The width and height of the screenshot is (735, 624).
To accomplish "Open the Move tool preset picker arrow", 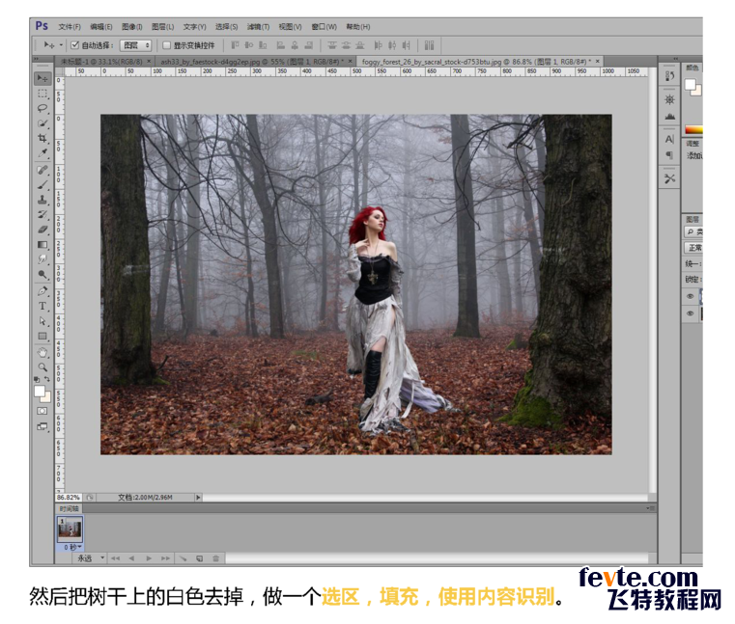I will [61, 45].
